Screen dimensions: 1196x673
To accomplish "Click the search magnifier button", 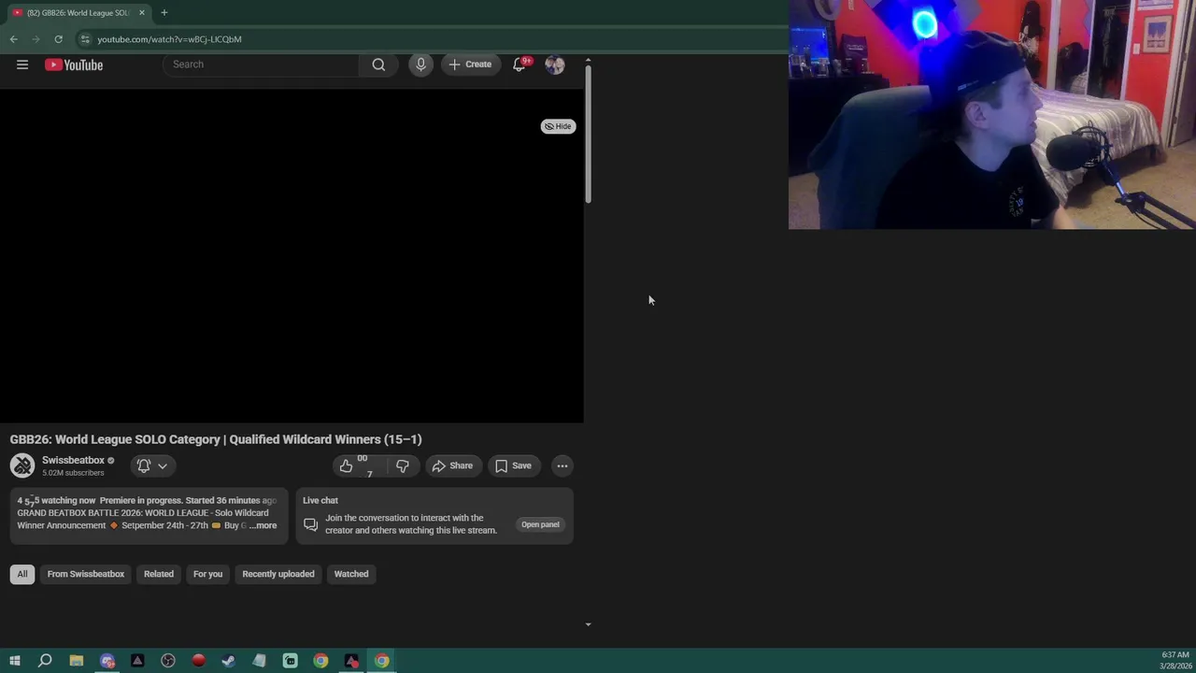I will pyautogui.click(x=378, y=64).
